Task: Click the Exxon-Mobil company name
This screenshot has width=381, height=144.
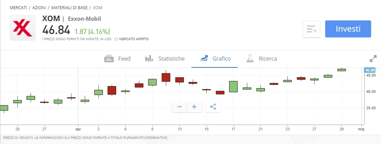Action: tap(84, 19)
